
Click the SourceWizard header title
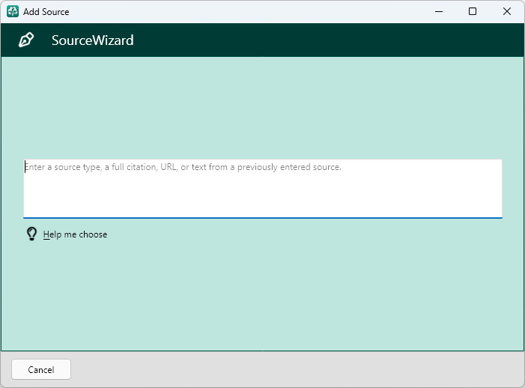(92, 40)
